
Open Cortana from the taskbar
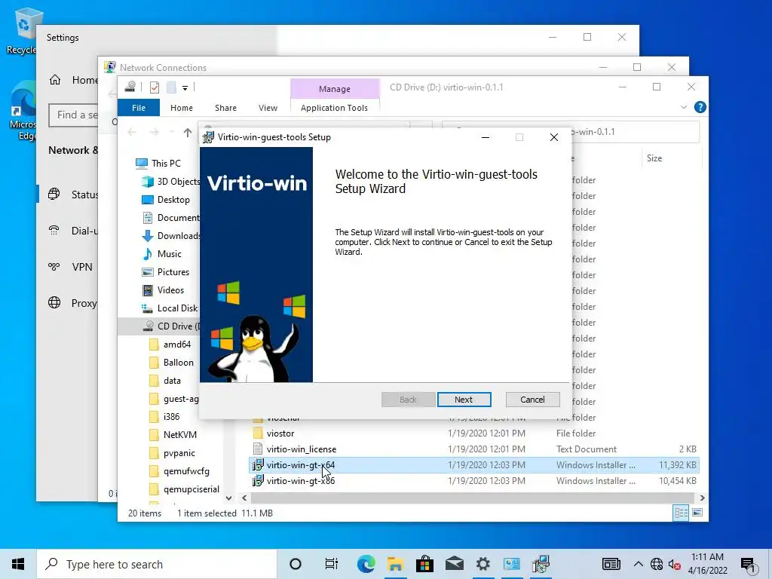pos(296,564)
